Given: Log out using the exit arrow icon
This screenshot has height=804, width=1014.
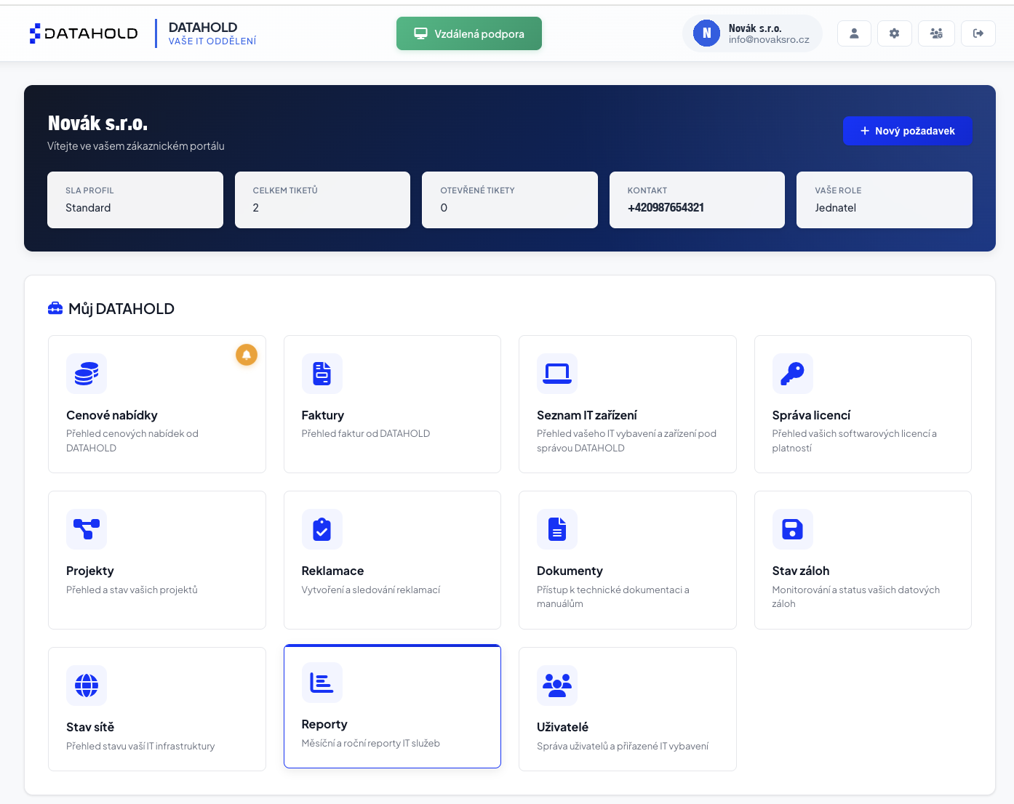Looking at the screenshot, I should click(x=978, y=33).
